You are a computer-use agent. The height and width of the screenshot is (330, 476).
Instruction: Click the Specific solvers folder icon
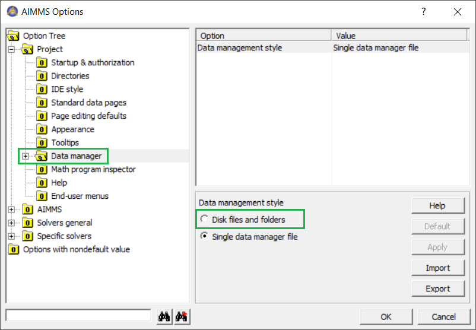coord(28,236)
